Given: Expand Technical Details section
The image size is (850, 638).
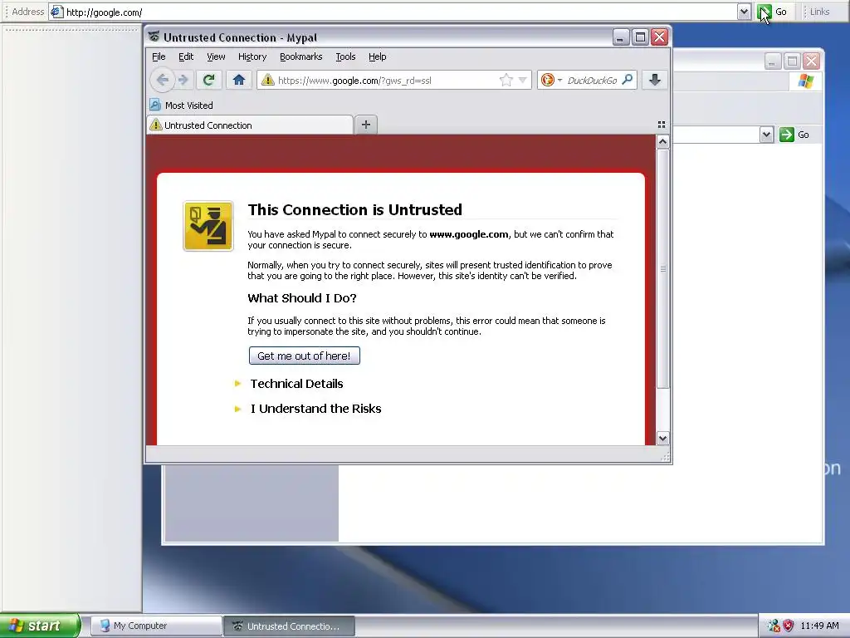Looking at the screenshot, I should (x=296, y=384).
